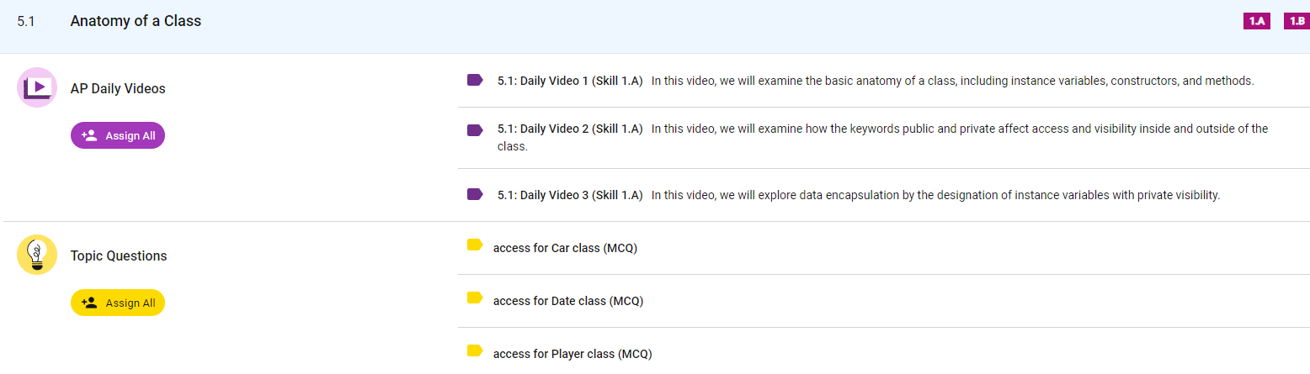Click the 1.A skill badge
1310x374 pixels.
pyautogui.click(x=1256, y=21)
